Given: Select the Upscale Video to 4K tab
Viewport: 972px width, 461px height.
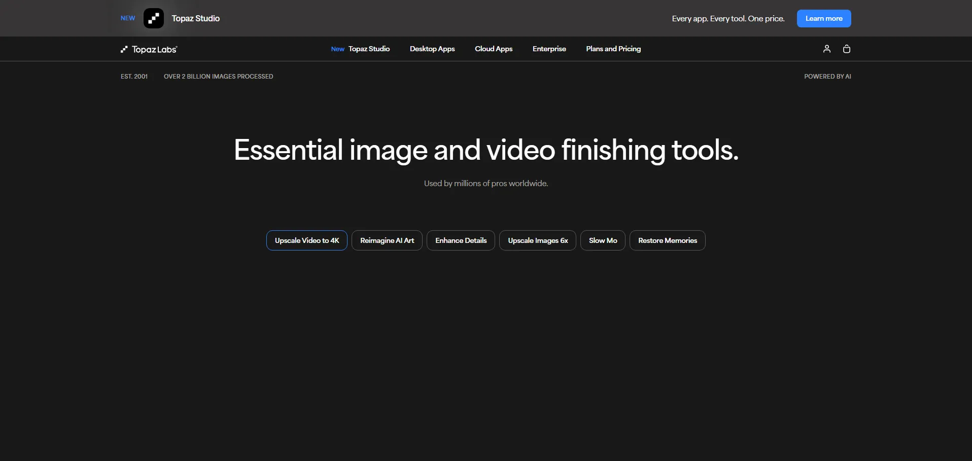Looking at the screenshot, I should (307, 240).
